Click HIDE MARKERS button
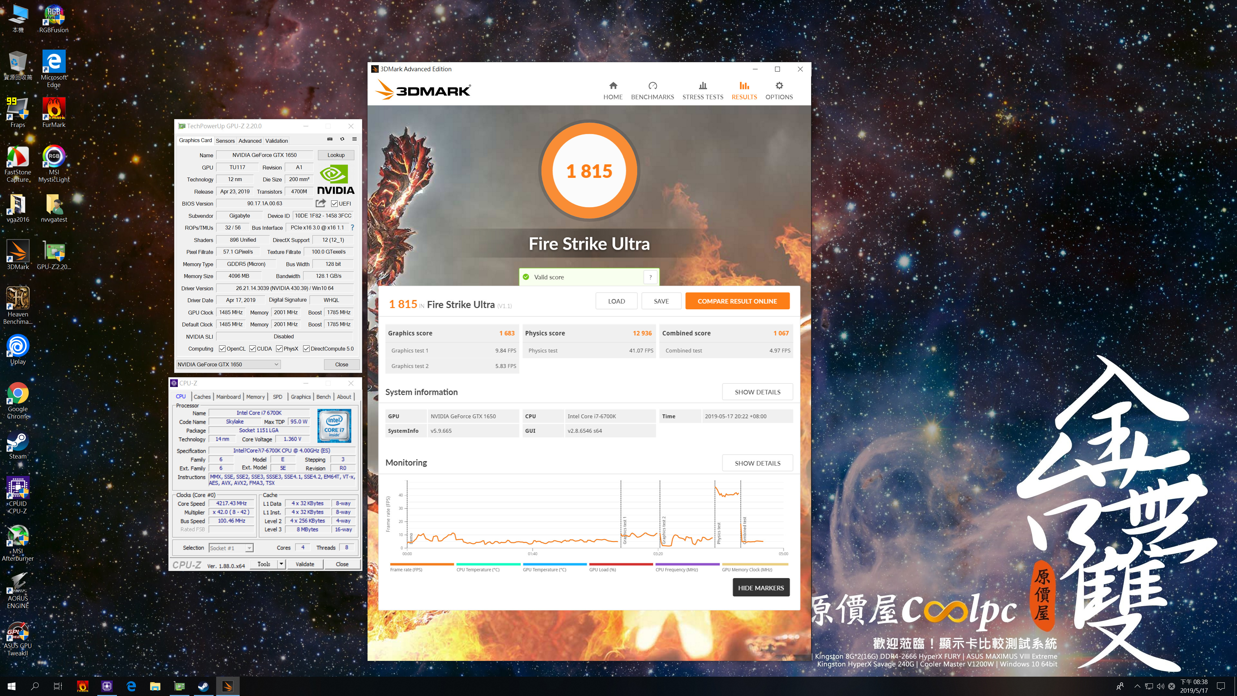The width and height of the screenshot is (1237, 696). (x=761, y=587)
